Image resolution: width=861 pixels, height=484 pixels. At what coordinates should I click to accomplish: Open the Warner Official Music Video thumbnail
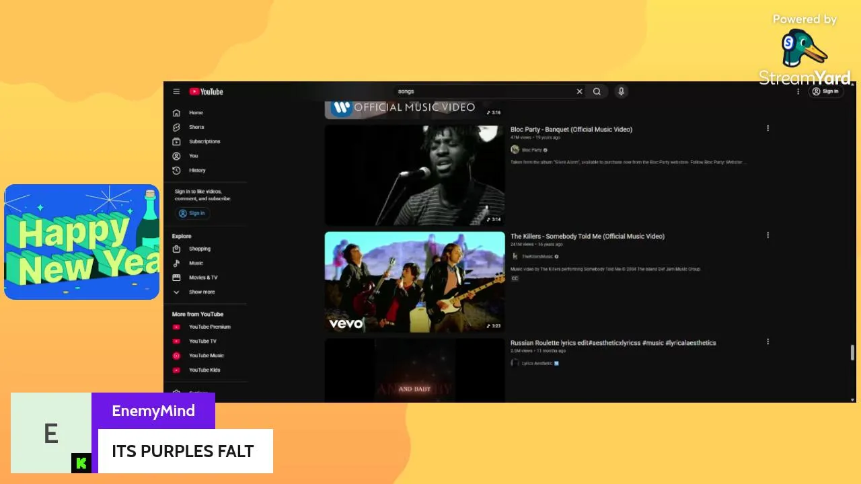[414, 110]
